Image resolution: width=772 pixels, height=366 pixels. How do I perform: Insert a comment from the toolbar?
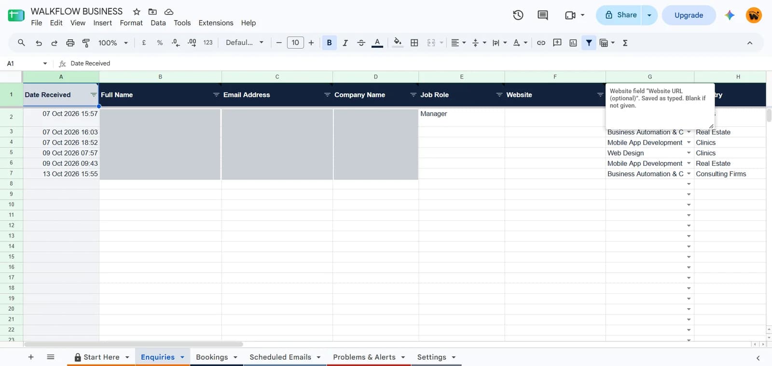[557, 43]
